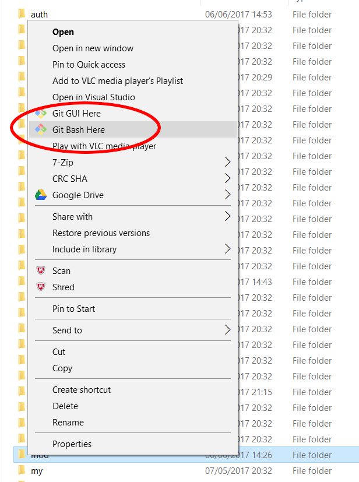Click the Git GUI Here icon
This screenshot has height=482, width=359.
(41, 114)
